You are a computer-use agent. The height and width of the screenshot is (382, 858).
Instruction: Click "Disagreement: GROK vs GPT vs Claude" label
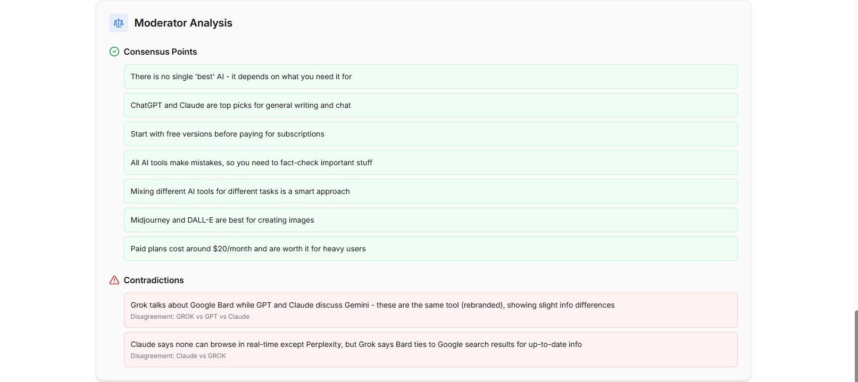click(x=190, y=317)
